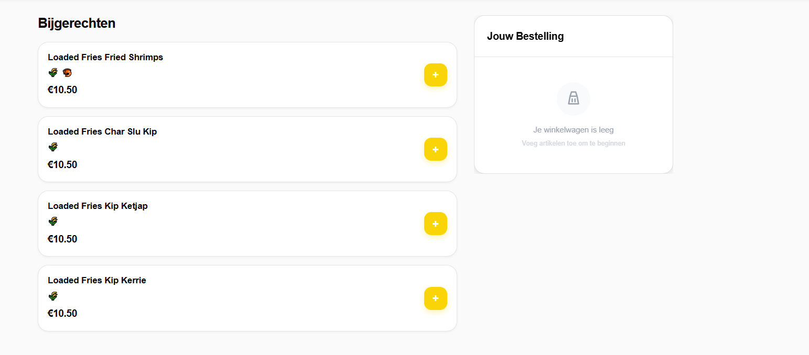
Task: Click shellfish allergen icon on Fried Shrimps item
Action: (67, 73)
